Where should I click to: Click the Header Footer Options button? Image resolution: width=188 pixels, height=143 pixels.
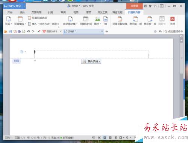click(37, 18)
